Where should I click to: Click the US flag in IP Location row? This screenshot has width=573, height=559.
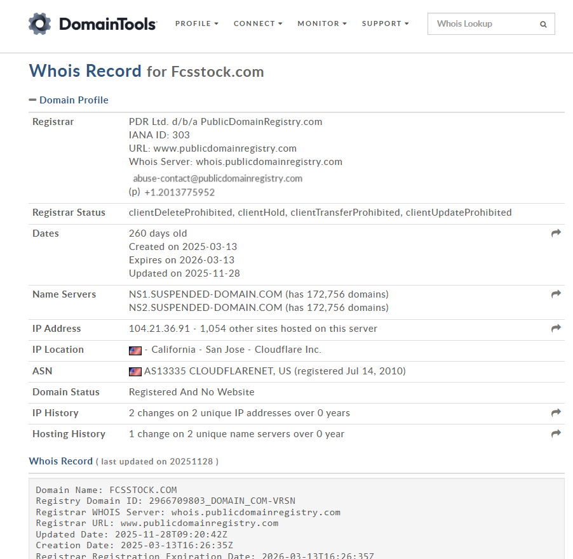coord(135,350)
